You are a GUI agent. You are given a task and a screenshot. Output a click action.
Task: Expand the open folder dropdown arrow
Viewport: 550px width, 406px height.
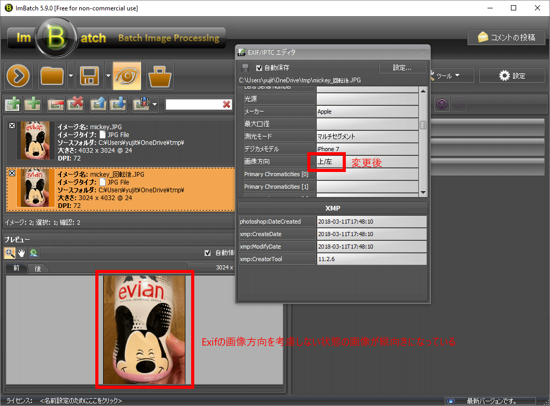click(x=70, y=76)
